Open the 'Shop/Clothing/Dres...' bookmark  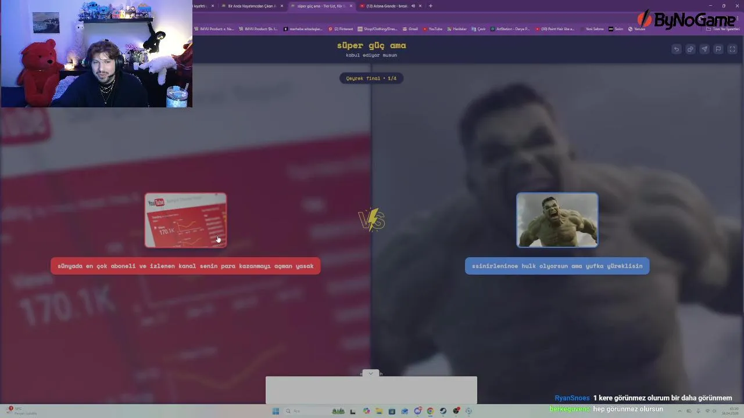pos(378,29)
